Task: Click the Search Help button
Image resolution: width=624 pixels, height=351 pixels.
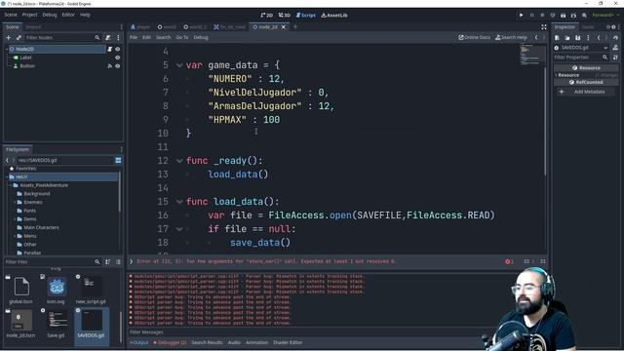Action: [511, 37]
